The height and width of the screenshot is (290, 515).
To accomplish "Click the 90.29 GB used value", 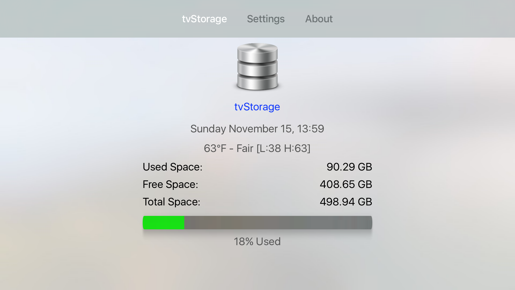I will [349, 167].
